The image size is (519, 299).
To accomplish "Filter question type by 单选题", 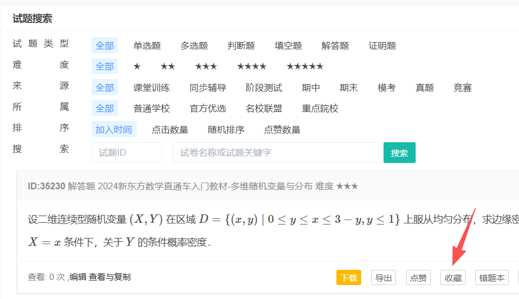I will click(x=147, y=46).
